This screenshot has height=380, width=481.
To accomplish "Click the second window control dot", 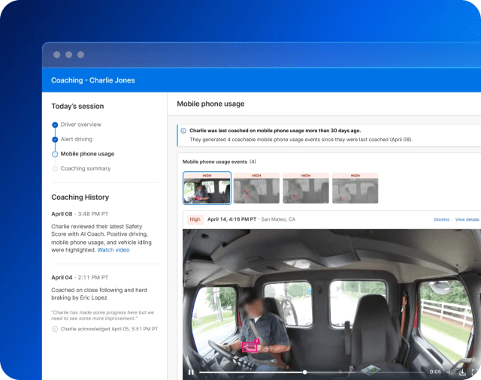I will pyautogui.click(x=68, y=55).
